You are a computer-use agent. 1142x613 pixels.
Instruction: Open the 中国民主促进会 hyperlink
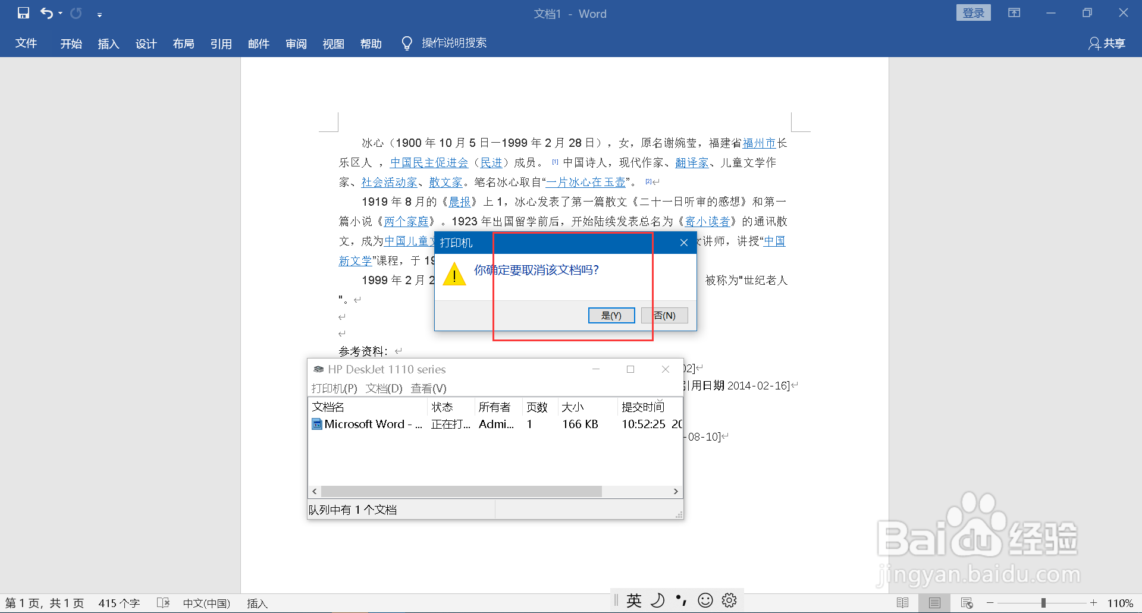point(429,162)
